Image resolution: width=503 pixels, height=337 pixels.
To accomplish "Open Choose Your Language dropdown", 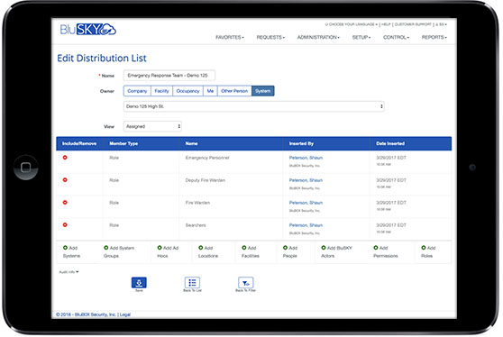I will click(x=351, y=24).
